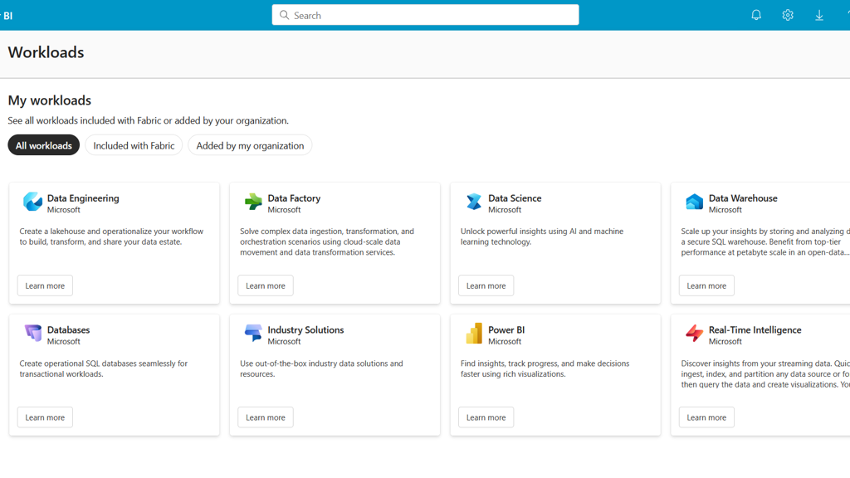Image resolution: width=850 pixels, height=478 pixels.
Task: Click 'Create operational SQL databases' description
Action: click(104, 368)
